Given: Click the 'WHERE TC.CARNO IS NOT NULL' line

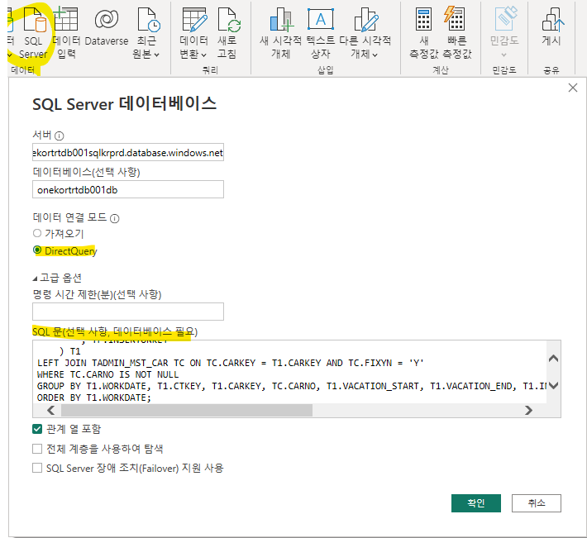Looking at the screenshot, I should [107, 374].
